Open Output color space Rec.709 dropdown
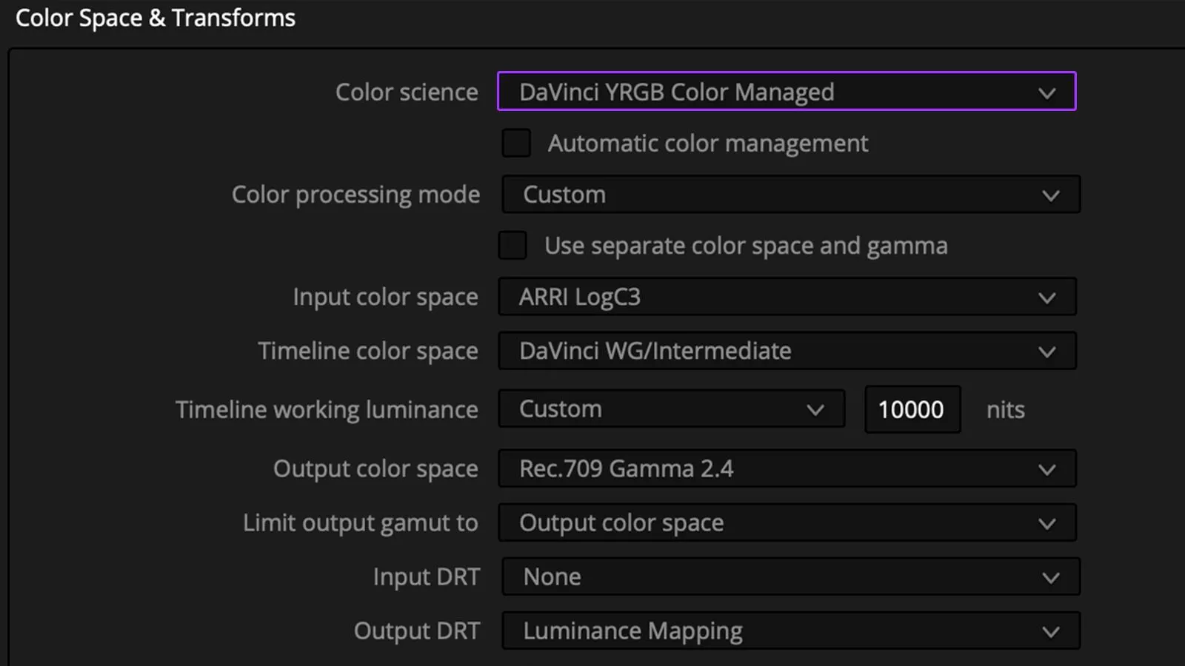The height and width of the screenshot is (666, 1185). coord(787,468)
